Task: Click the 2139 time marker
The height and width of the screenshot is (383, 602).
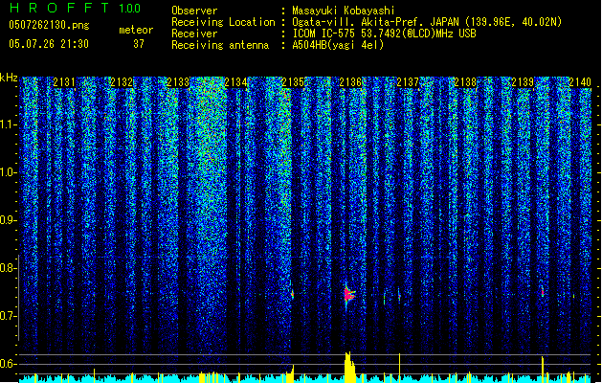Action: tap(523, 82)
